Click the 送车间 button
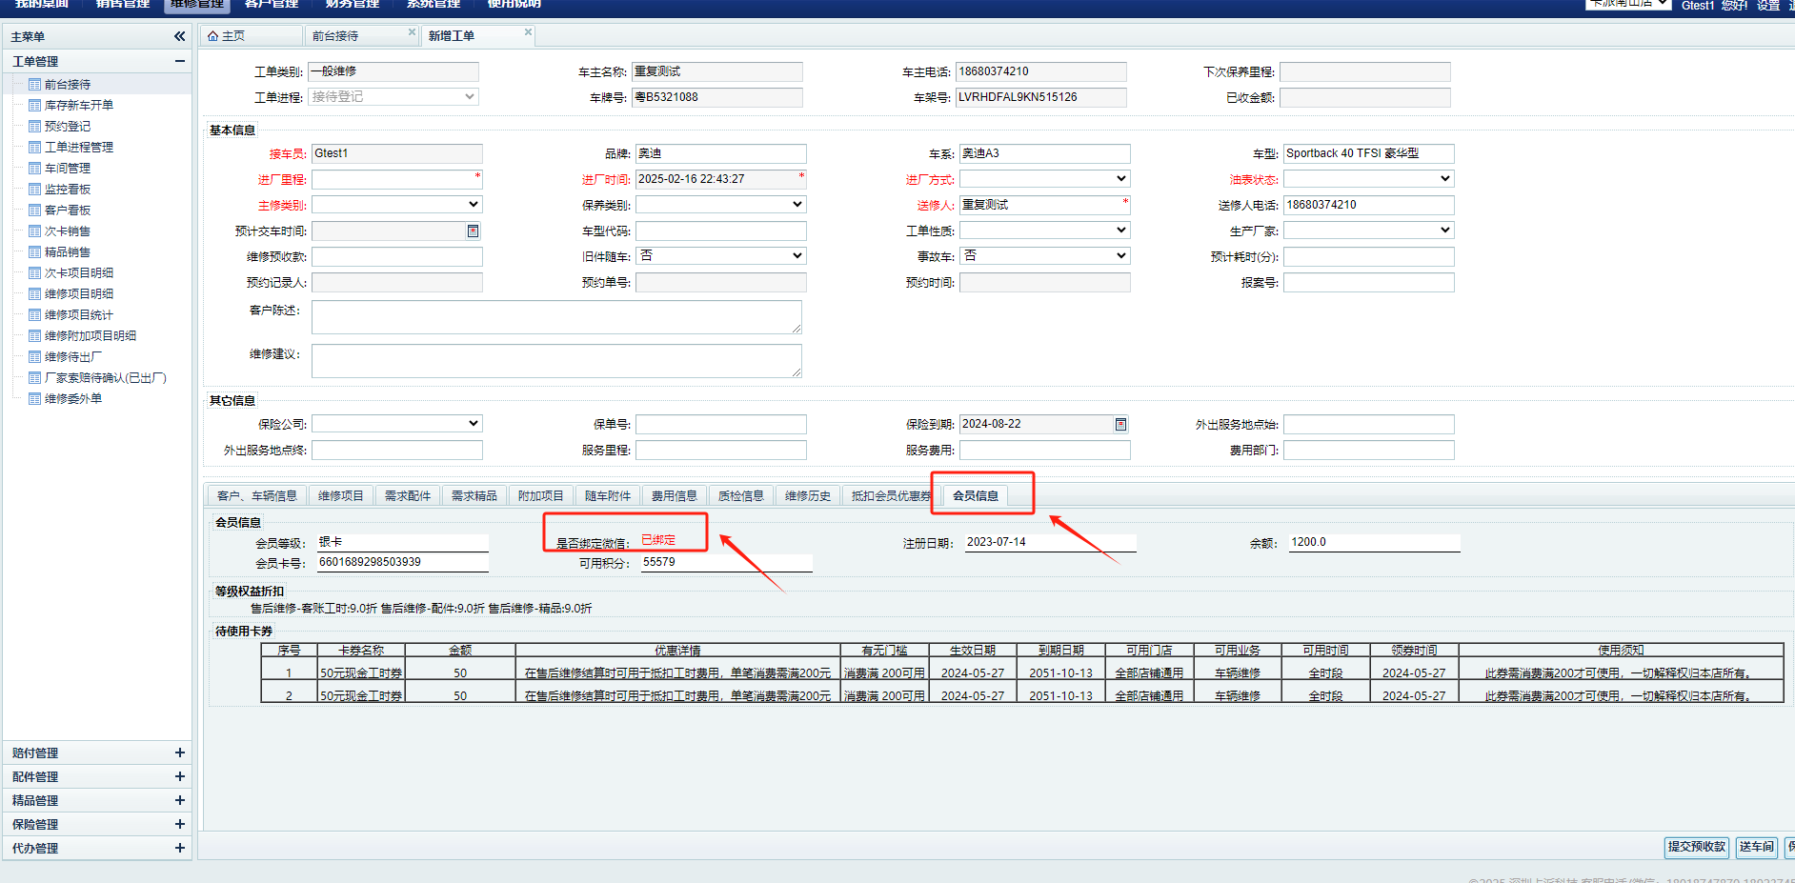 pos(1756,847)
